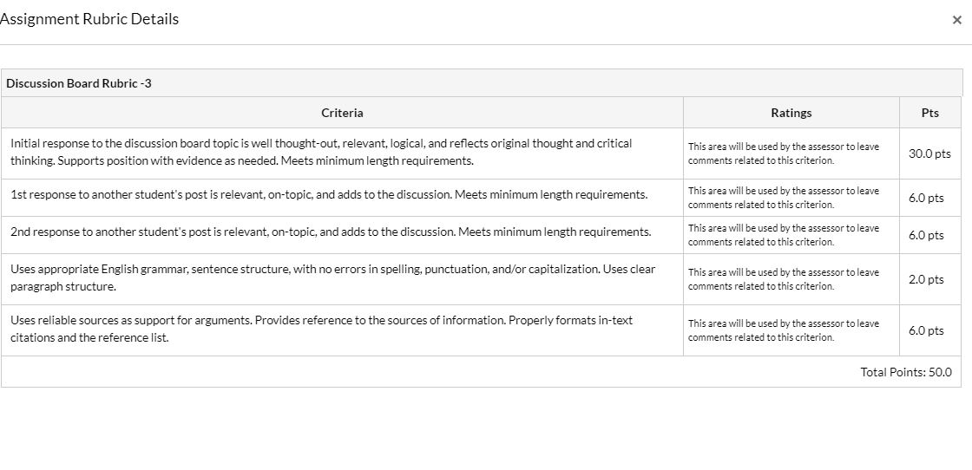Image resolution: width=972 pixels, height=470 pixels.
Task: Click the English grammar and spelling criterion
Action: (x=332, y=277)
